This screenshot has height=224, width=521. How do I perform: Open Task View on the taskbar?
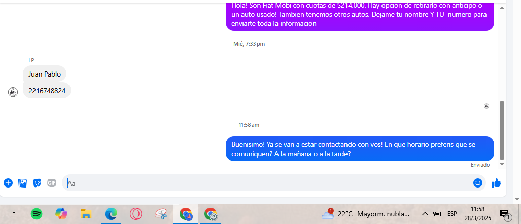click(11, 214)
